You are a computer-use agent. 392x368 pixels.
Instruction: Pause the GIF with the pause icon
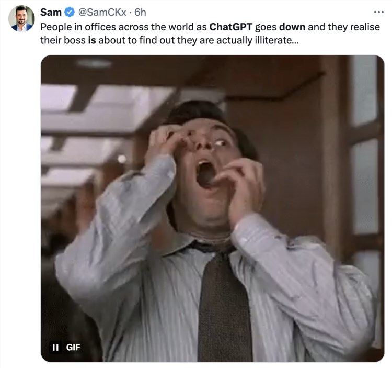click(x=54, y=347)
